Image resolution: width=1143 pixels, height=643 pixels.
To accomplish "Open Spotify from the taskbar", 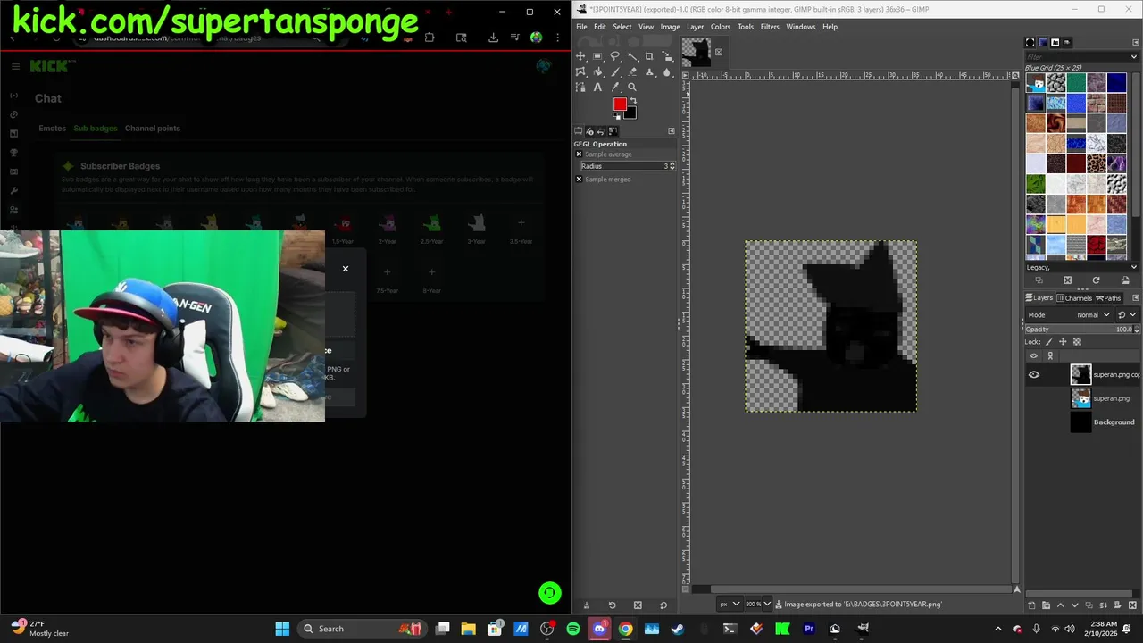I will (573, 629).
